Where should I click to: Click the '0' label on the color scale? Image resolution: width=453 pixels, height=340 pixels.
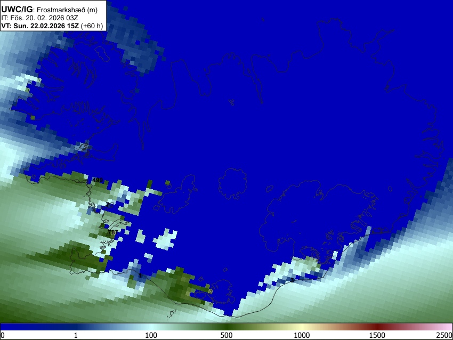[3, 335]
